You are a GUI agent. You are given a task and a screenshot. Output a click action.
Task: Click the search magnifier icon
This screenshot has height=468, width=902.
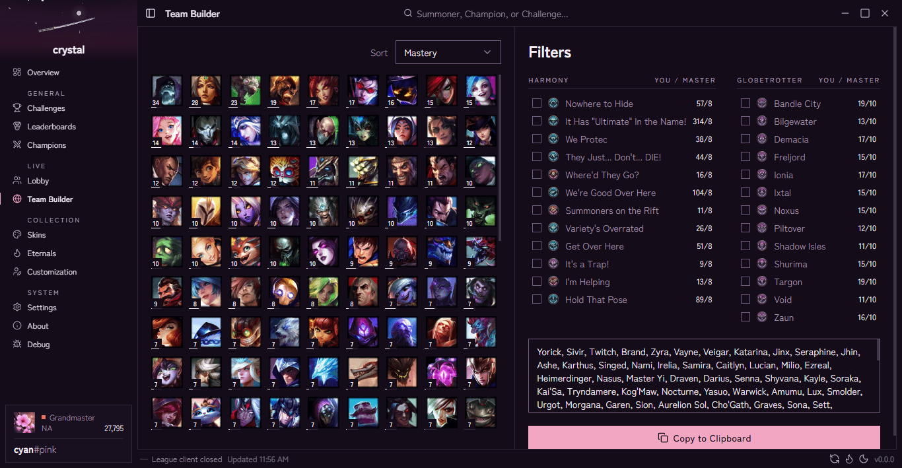(x=409, y=13)
